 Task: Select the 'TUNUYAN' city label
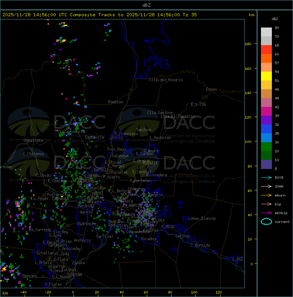pyautogui.click(x=75, y=275)
